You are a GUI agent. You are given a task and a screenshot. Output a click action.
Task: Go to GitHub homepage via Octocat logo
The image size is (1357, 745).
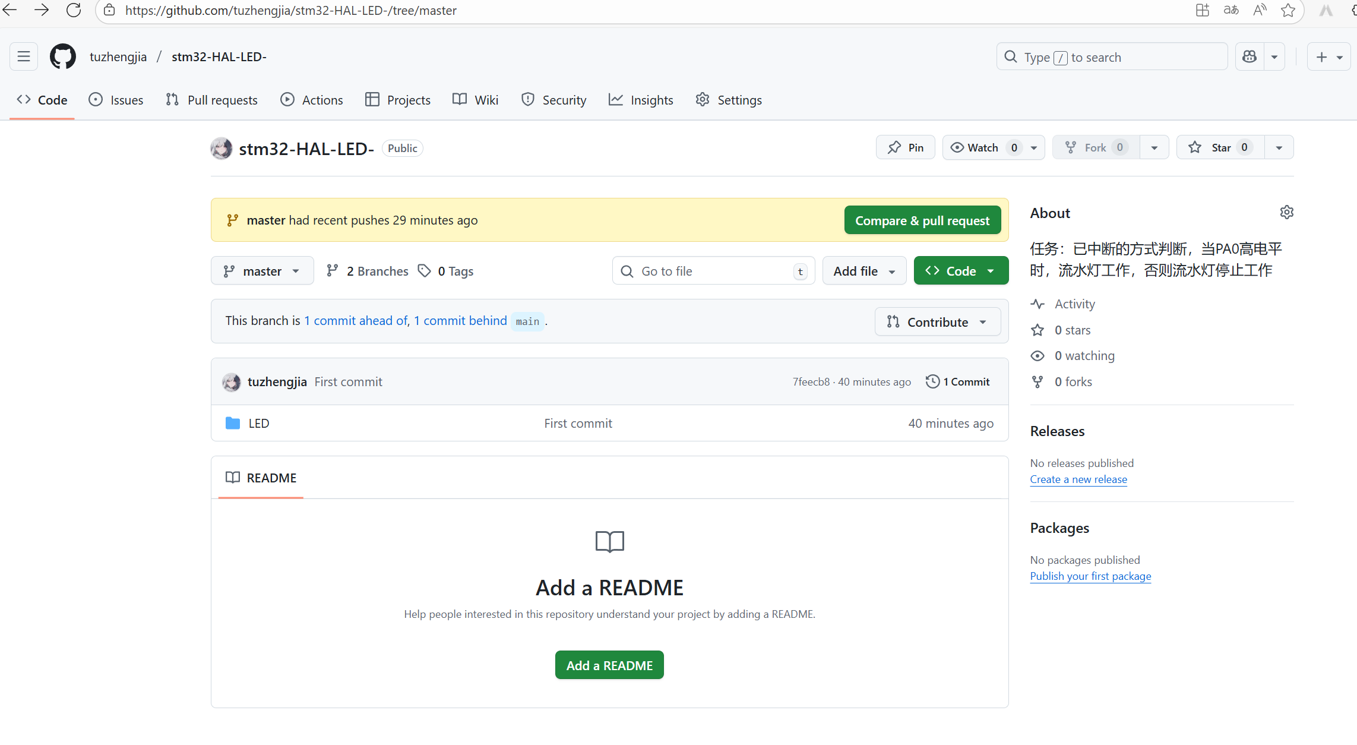63,56
